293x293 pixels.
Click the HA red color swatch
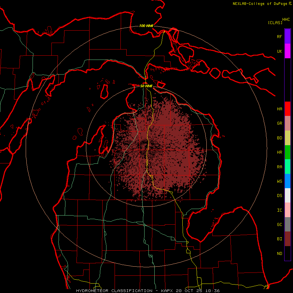pos(287,109)
